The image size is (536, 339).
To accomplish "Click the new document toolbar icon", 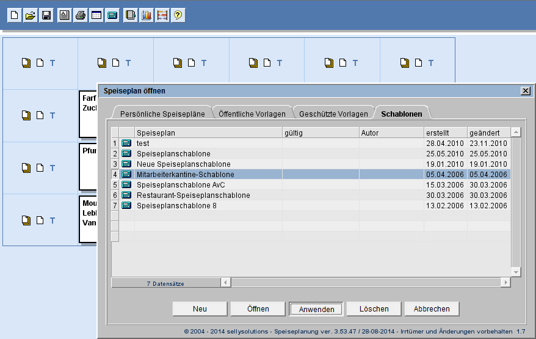I will coord(15,15).
